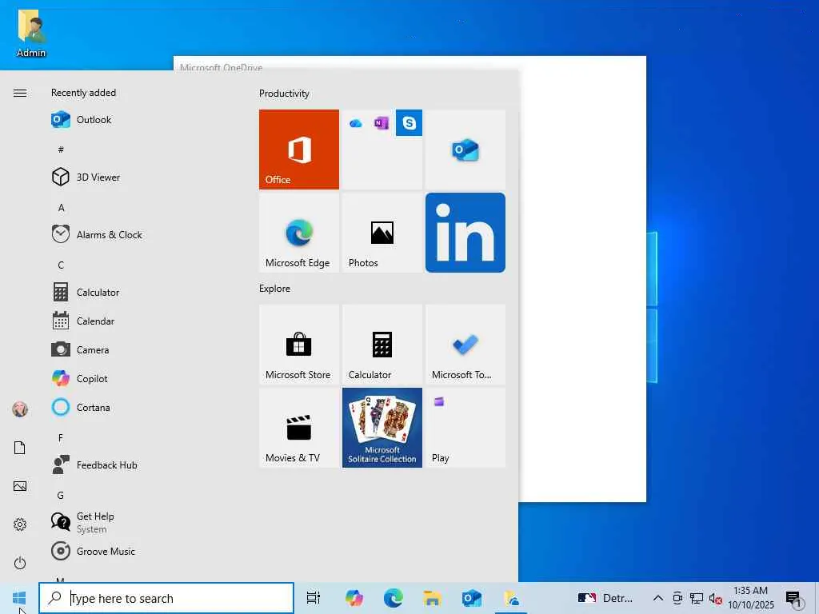Screen dimensions: 819x614
Task: Open Copilot from the app list
Action: point(92,379)
